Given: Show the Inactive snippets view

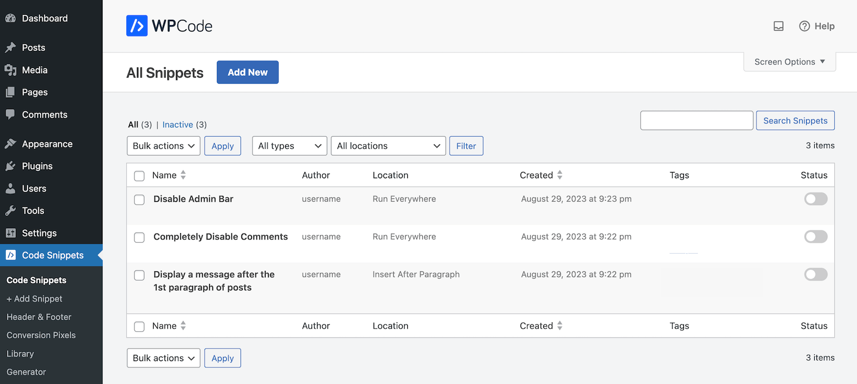Looking at the screenshot, I should point(178,124).
